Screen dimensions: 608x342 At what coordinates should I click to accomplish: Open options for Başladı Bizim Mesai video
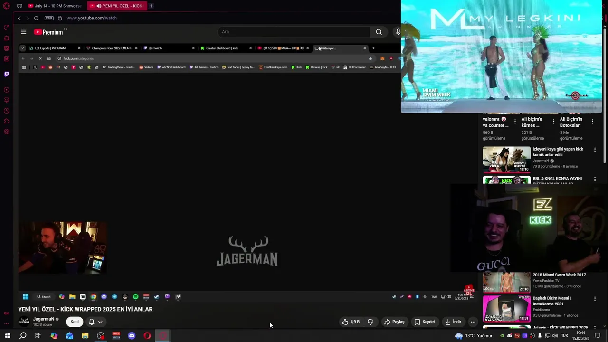pyautogui.click(x=595, y=299)
